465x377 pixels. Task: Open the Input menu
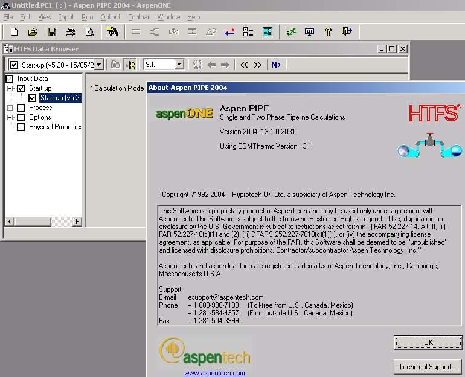click(66, 17)
